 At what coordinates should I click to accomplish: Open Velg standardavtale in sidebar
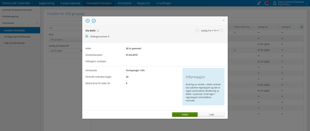click(20, 43)
